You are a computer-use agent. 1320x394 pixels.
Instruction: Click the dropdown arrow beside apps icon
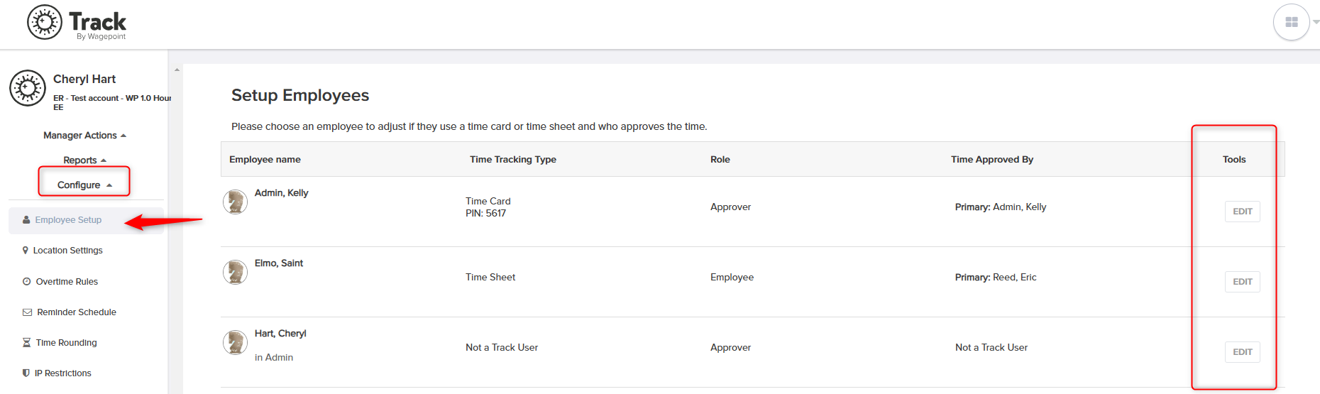pos(1315,22)
